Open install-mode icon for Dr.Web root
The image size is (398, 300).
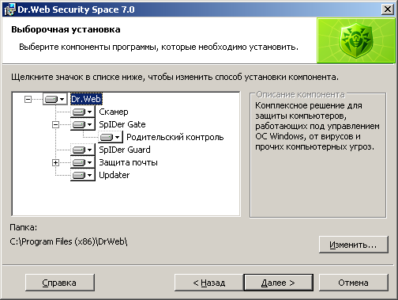(x=54, y=99)
